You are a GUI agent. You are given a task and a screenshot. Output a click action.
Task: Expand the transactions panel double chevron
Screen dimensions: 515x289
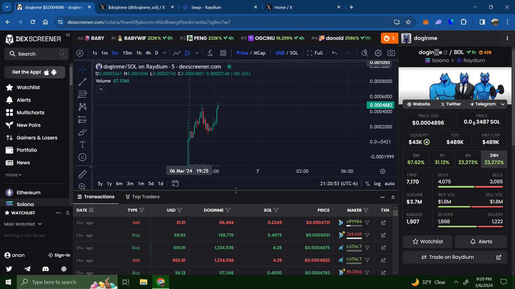(x=393, y=197)
